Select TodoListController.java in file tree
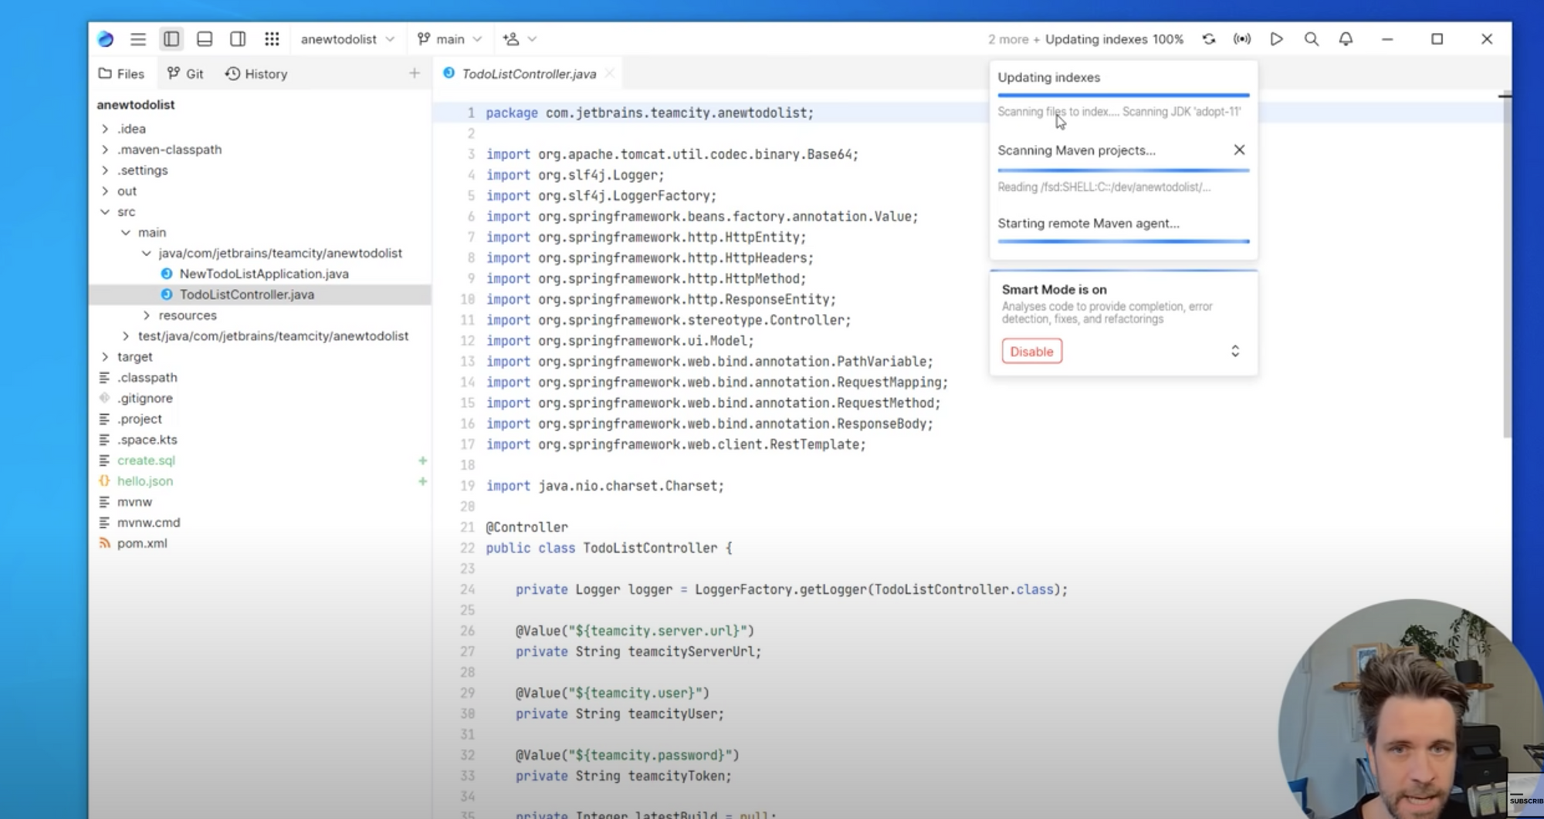 tap(247, 295)
